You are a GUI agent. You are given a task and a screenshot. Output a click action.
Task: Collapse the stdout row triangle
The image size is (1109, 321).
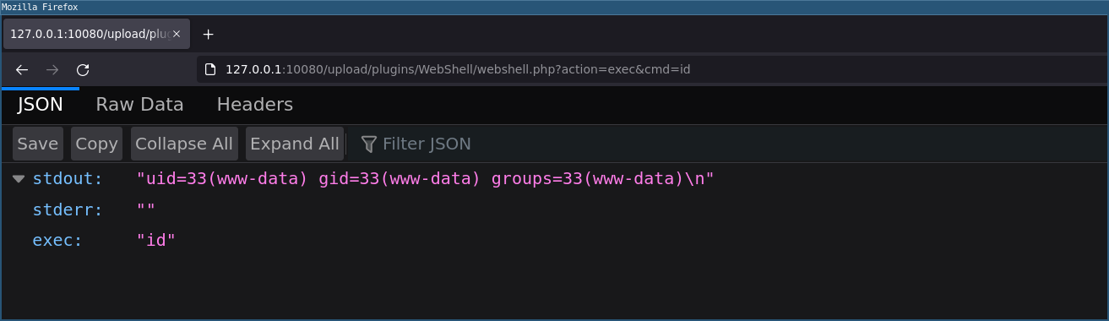[19, 179]
